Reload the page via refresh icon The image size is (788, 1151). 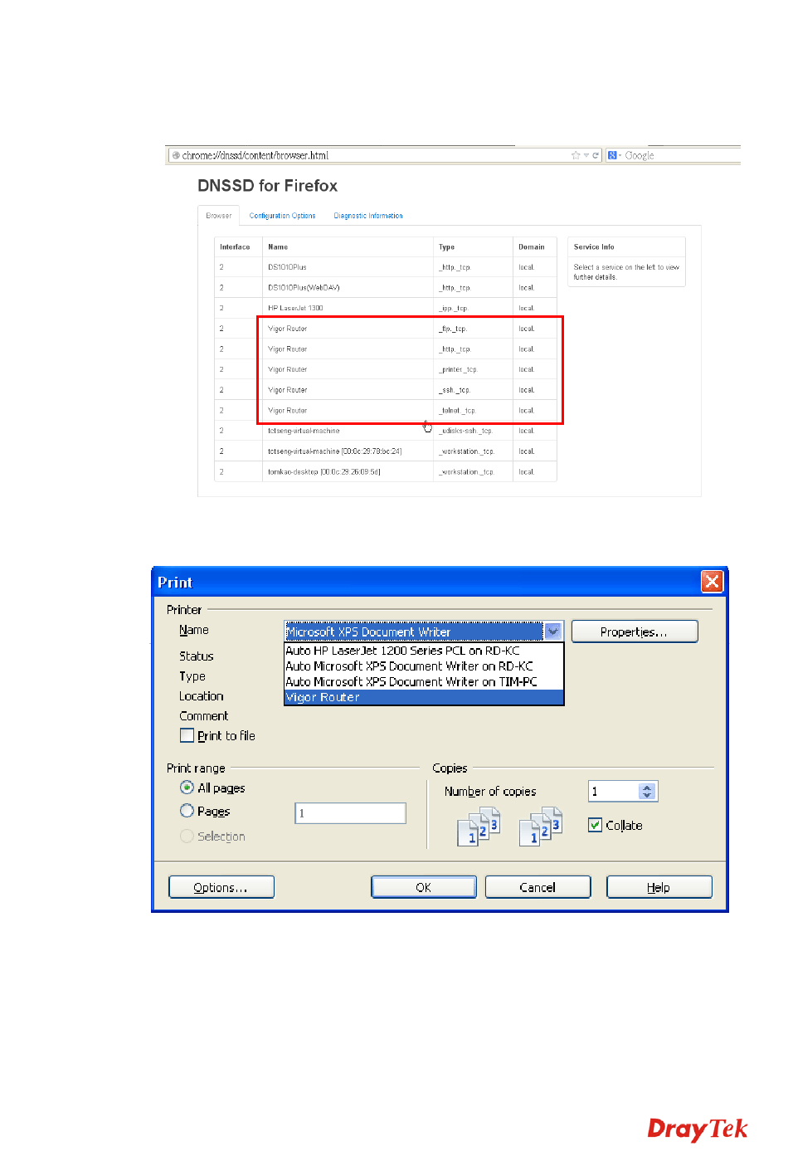[x=596, y=155]
